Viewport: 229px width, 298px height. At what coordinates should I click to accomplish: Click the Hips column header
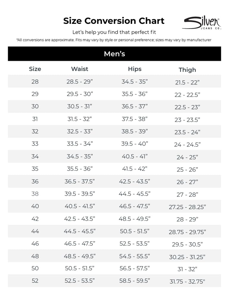pos(135,69)
